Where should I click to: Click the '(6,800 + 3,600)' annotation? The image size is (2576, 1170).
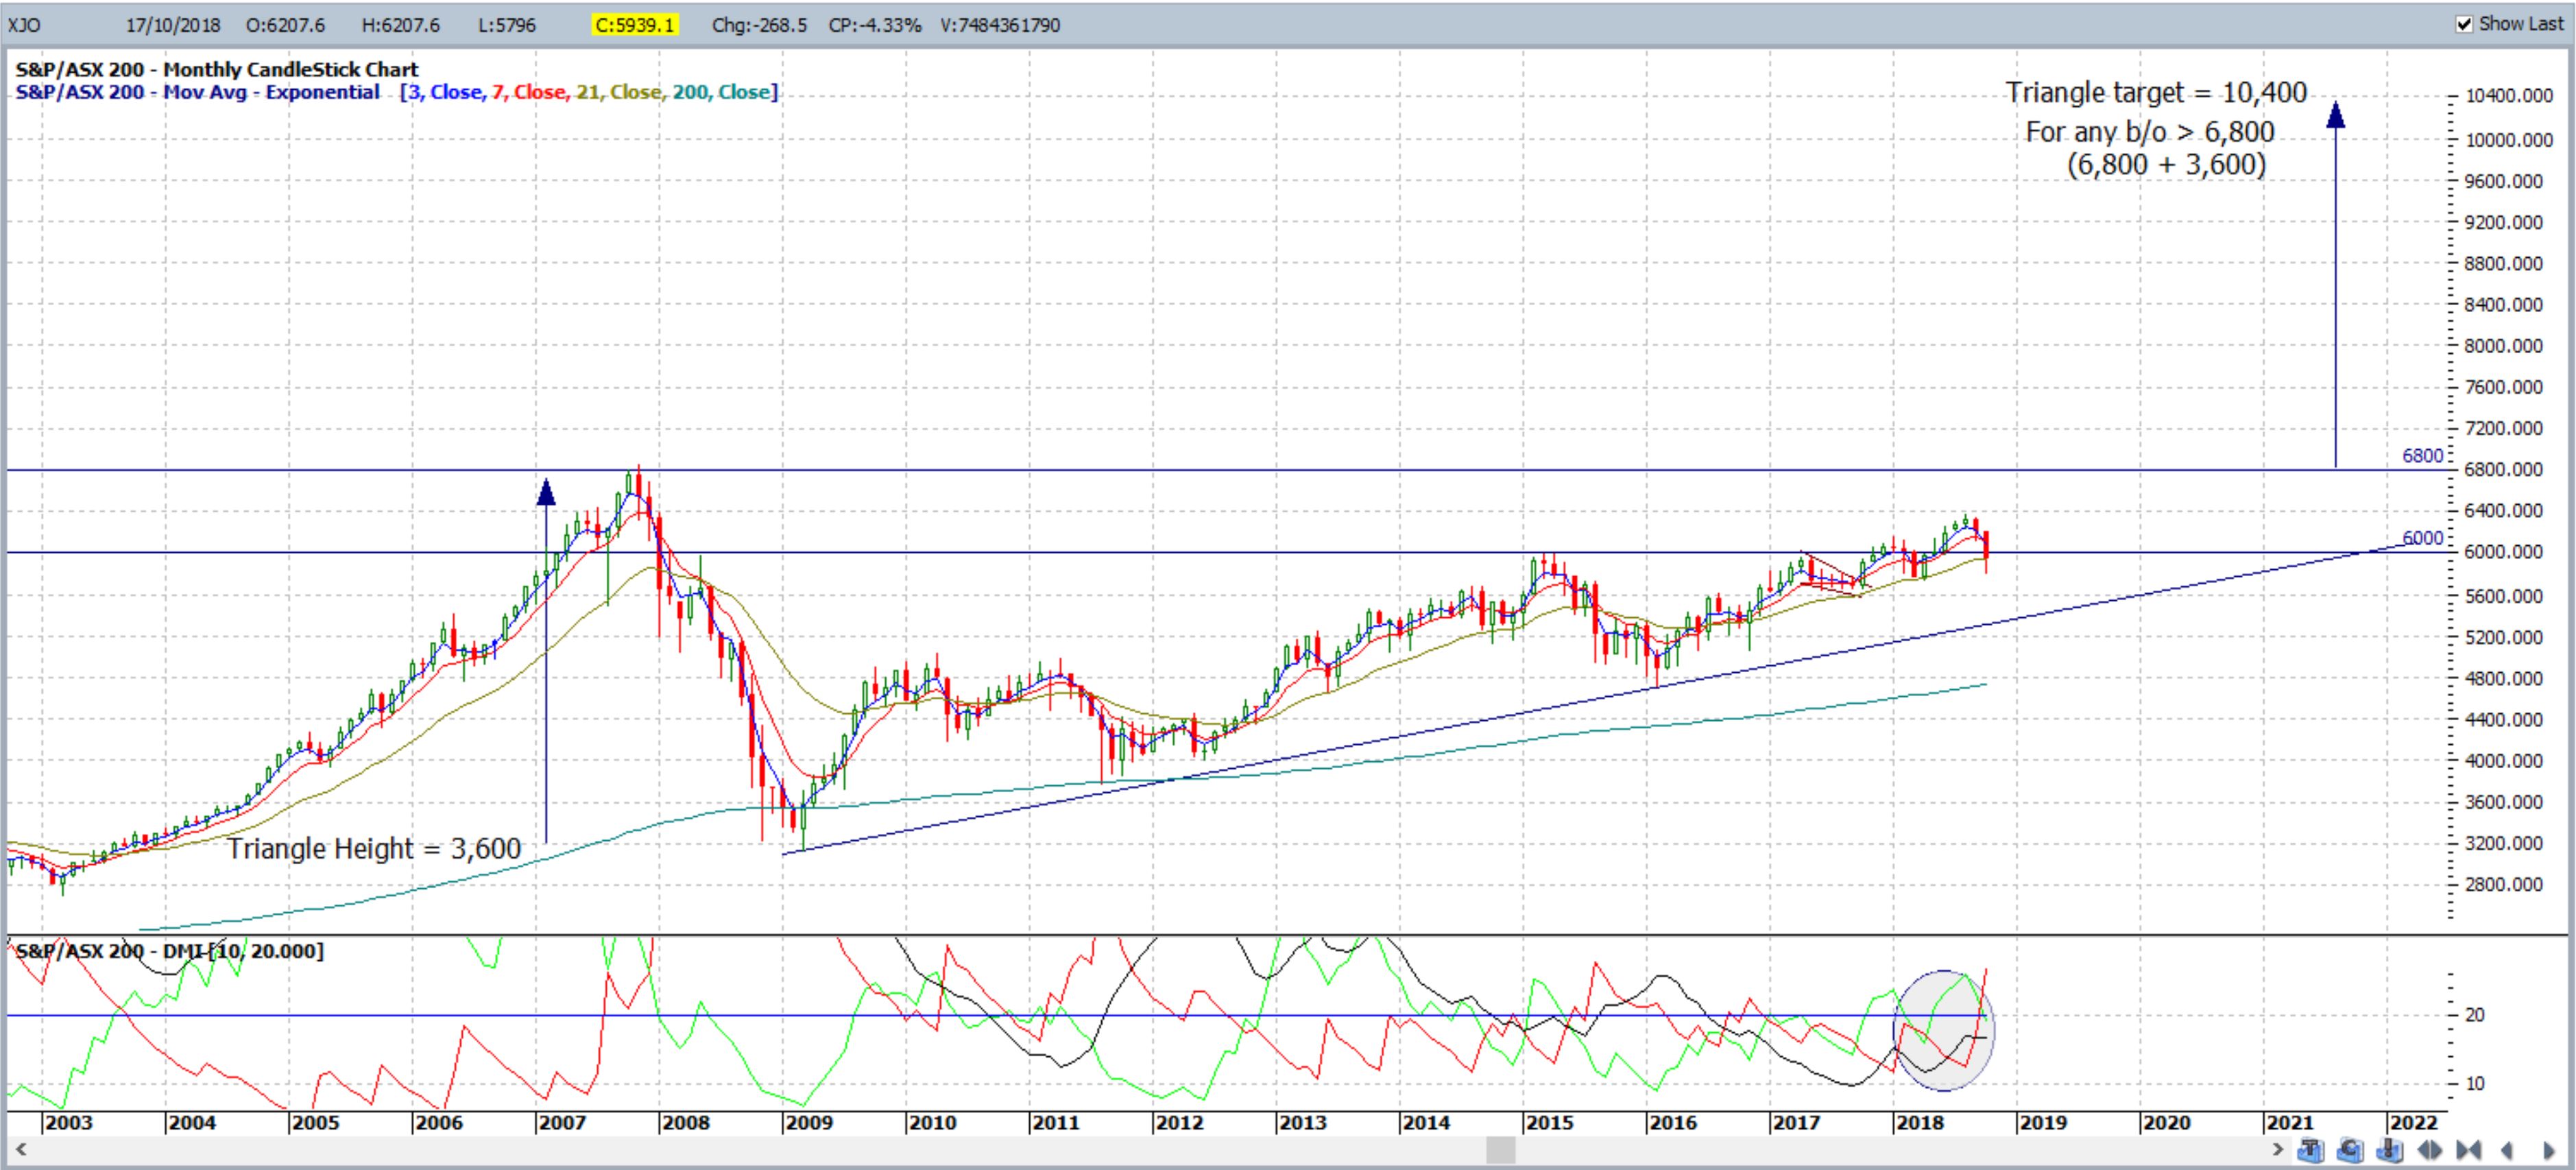pos(2166,164)
